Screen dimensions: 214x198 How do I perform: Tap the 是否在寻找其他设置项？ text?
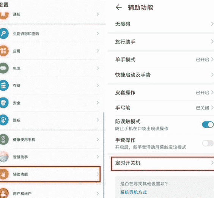144,184
